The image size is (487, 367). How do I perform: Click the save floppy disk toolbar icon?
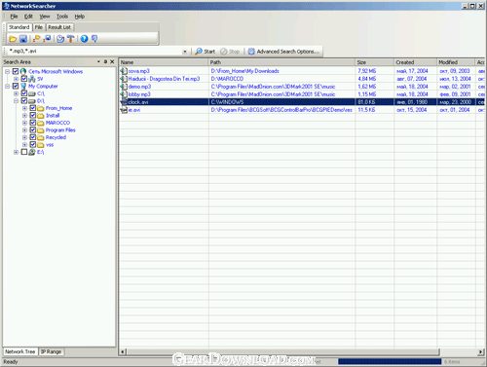point(23,39)
